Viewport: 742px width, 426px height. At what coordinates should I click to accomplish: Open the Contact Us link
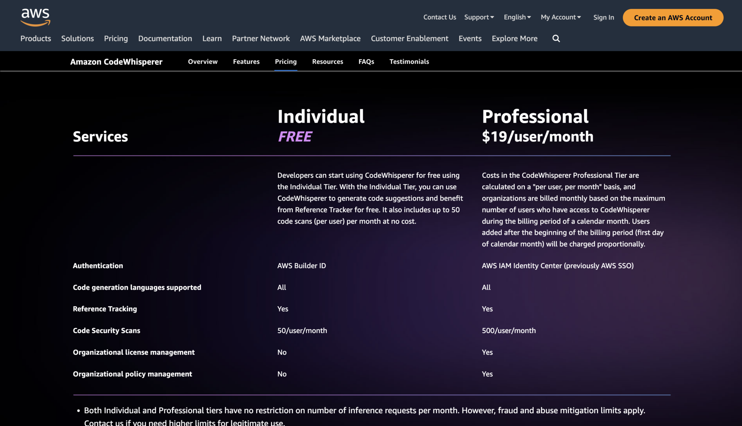coord(439,17)
